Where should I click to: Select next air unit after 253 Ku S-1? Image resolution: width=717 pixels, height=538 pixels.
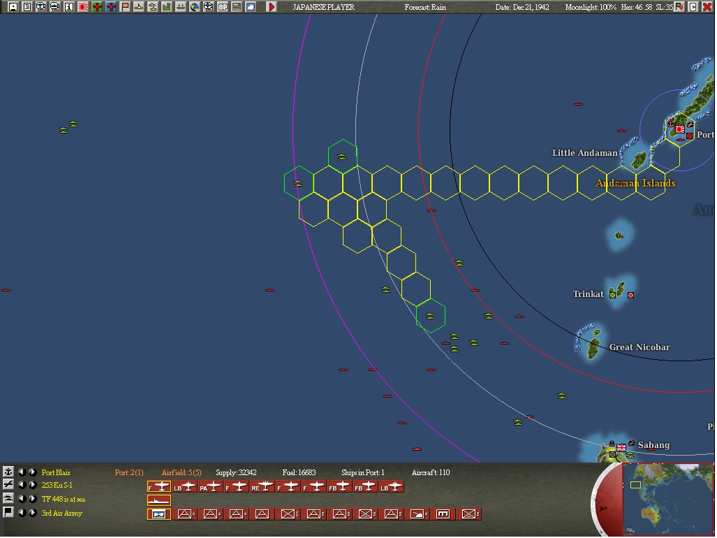[33, 484]
